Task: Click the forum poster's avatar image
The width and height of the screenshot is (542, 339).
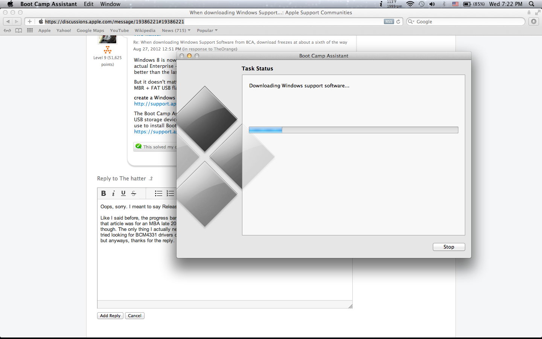Action: tap(107, 39)
